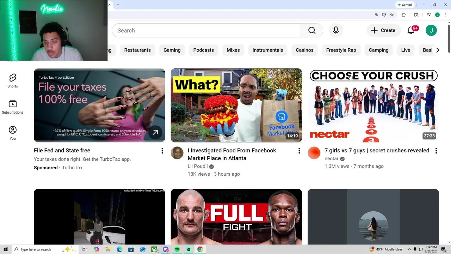The width and height of the screenshot is (451, 254).
Task: Select the Mixes category chip
Action: point(233,50)
